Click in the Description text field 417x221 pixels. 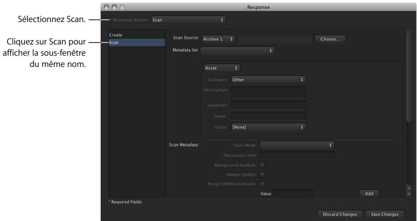(269, 92)
